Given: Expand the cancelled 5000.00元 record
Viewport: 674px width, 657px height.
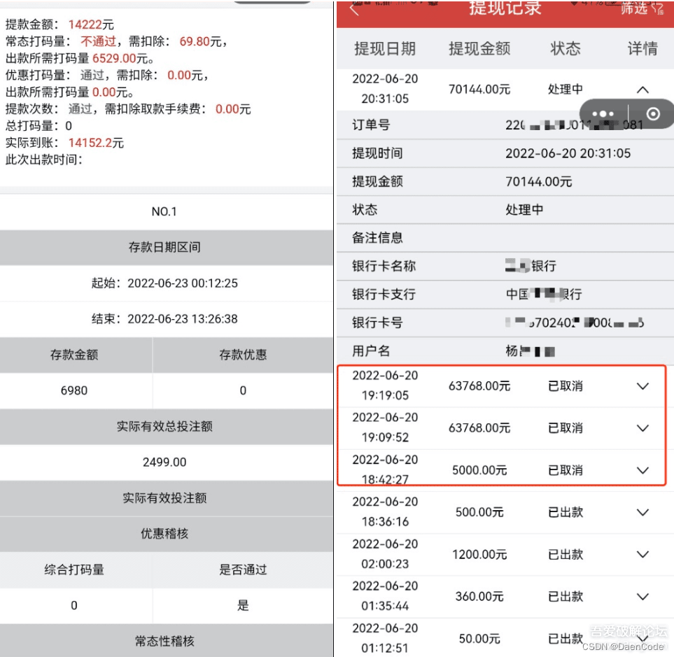Looking at the screenshot, I should [x=642, y=469].
